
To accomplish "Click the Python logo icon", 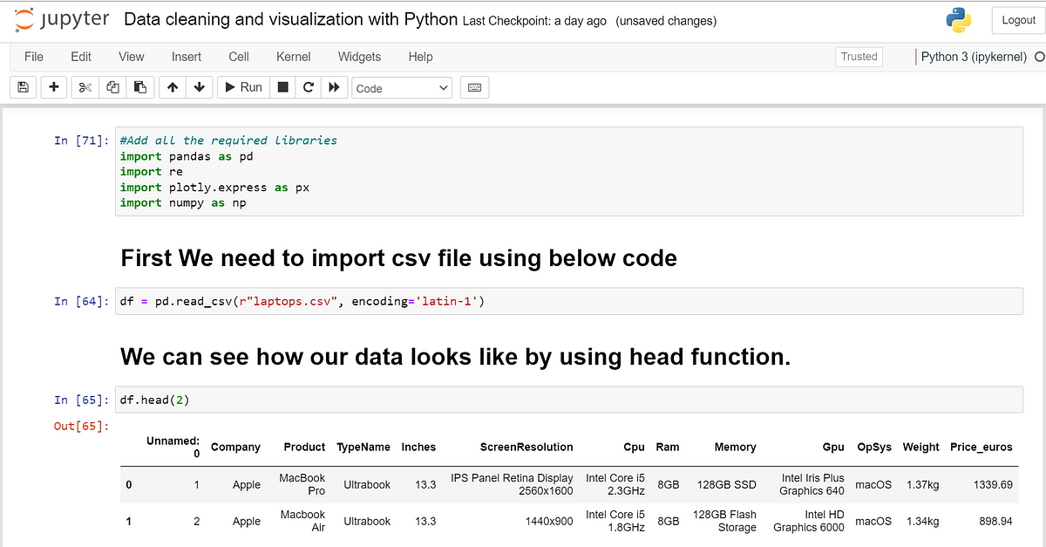I will click(x=959, y=20).
